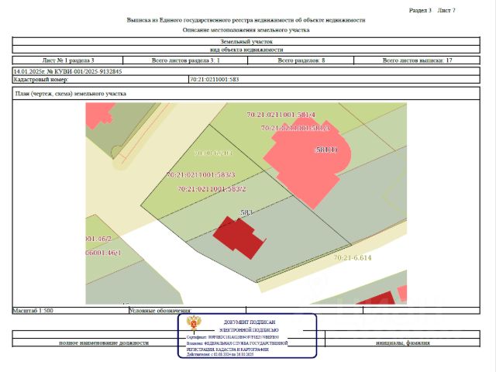This screenshot has width=496, height=372.
Task: Click the 'Всего листов раздела 3: 1' cell
Action: tap(185, 60)
